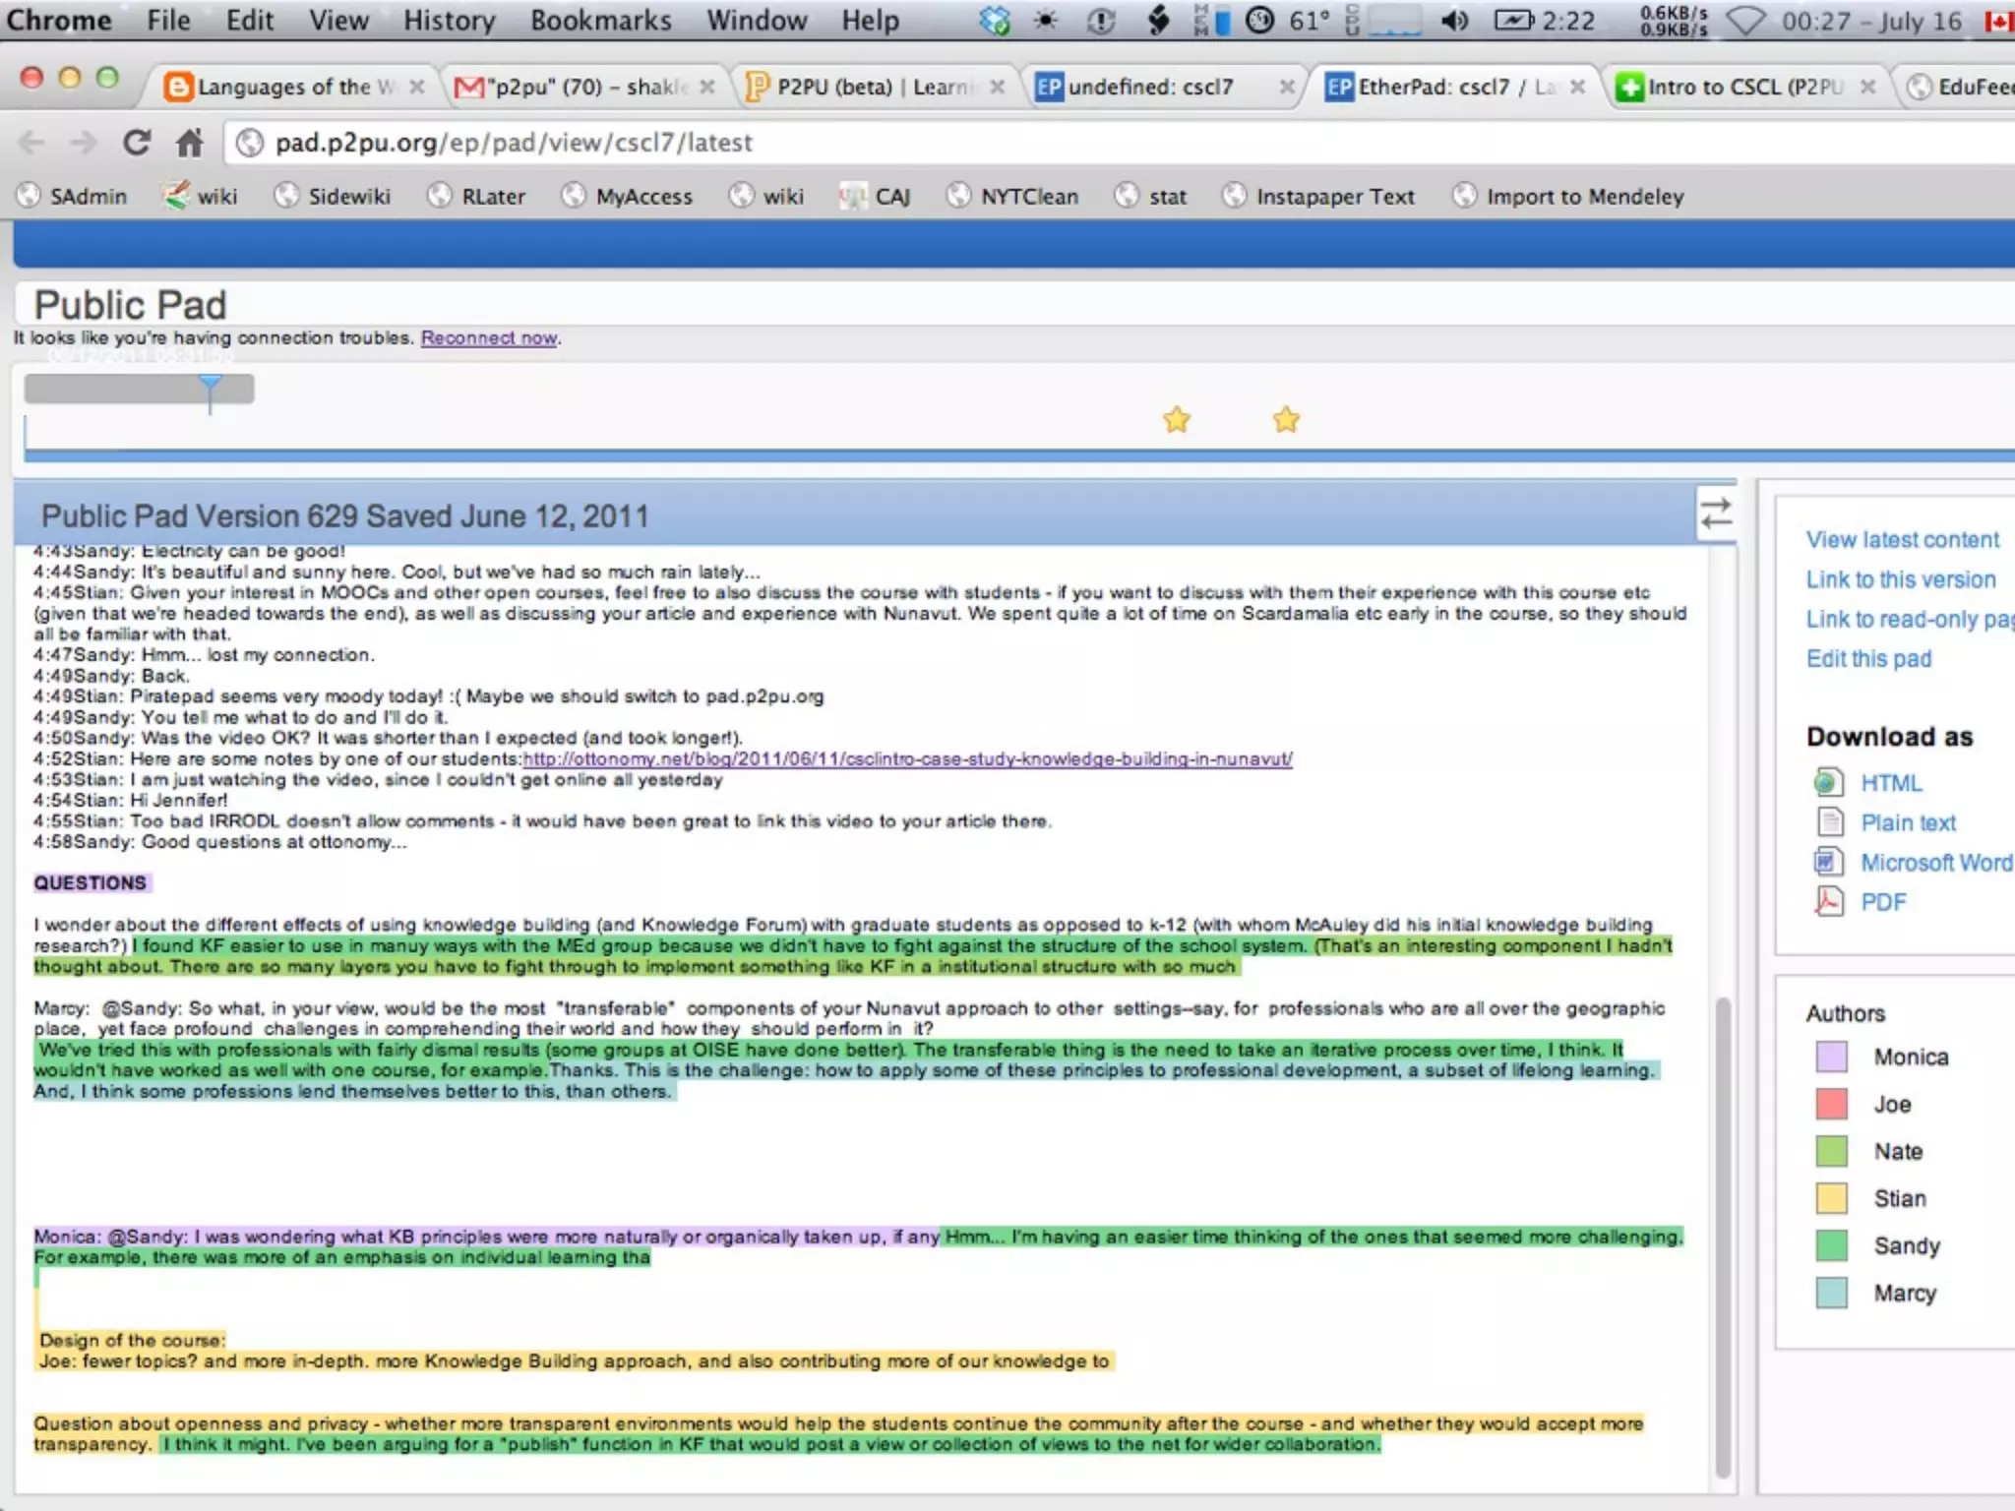This screenshot has width=2015, height=1511.
Task: Click the HTML download globe icon
Action: (1828, 783)
